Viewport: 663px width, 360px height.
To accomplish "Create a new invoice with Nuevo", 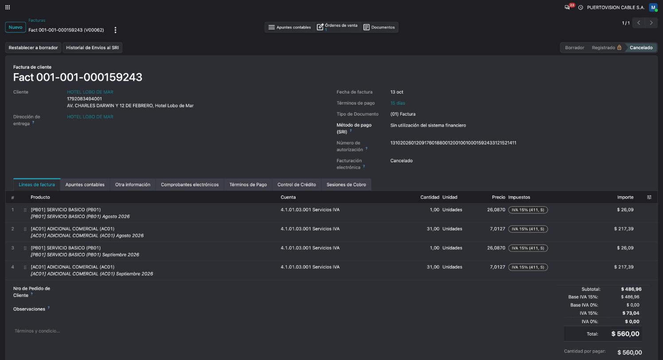I will [x=16, y=27].
